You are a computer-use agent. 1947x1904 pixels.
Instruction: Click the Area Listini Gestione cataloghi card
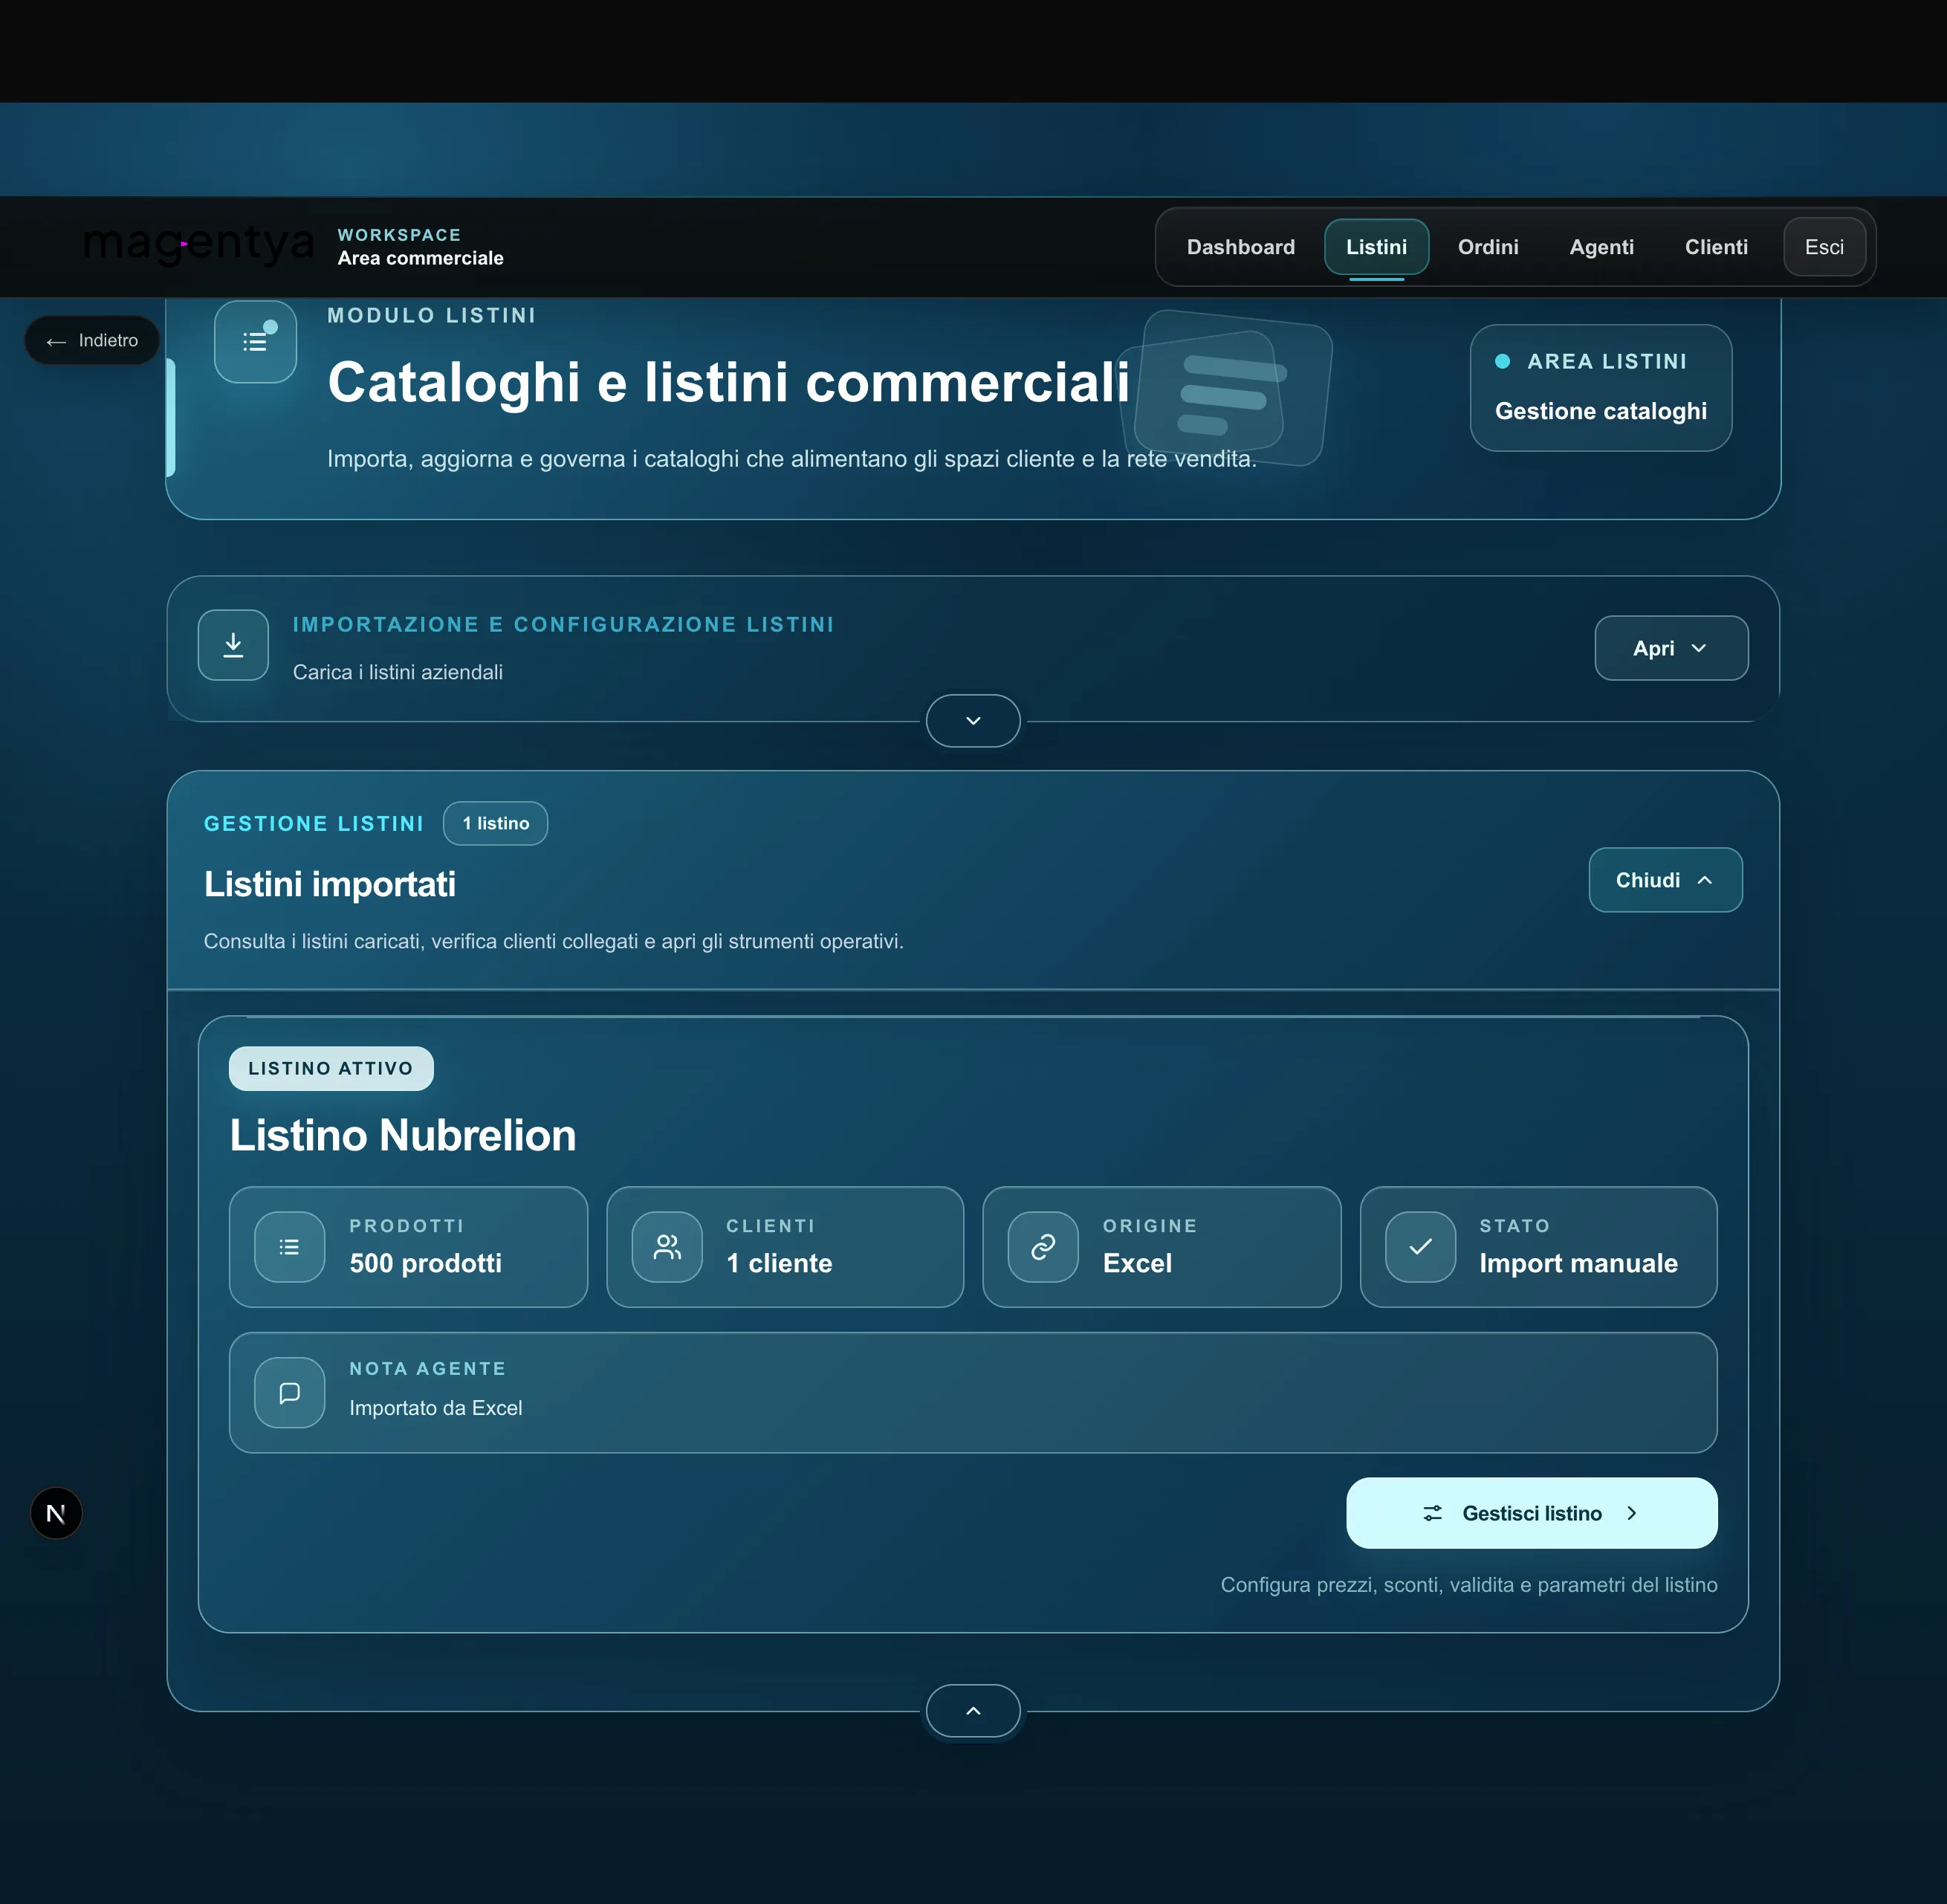tap(1600, 388)
